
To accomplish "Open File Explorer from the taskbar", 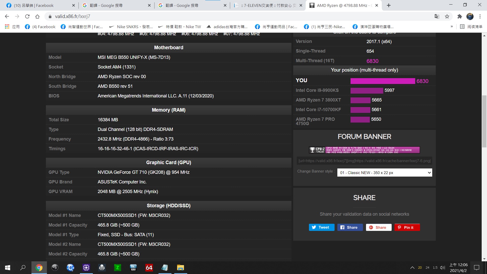I will point(180,268).
